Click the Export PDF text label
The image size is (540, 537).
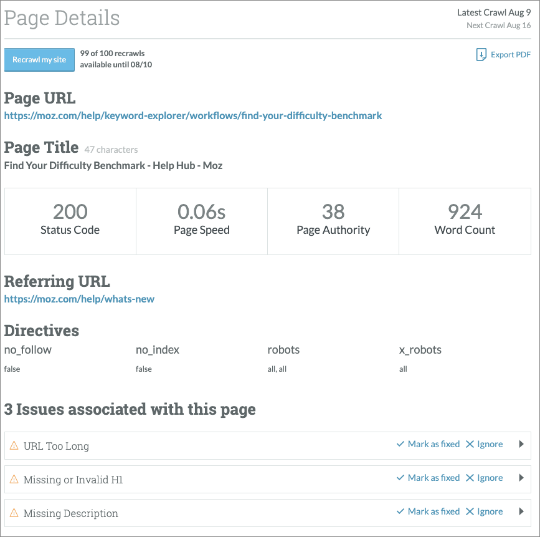click(509, 55)
